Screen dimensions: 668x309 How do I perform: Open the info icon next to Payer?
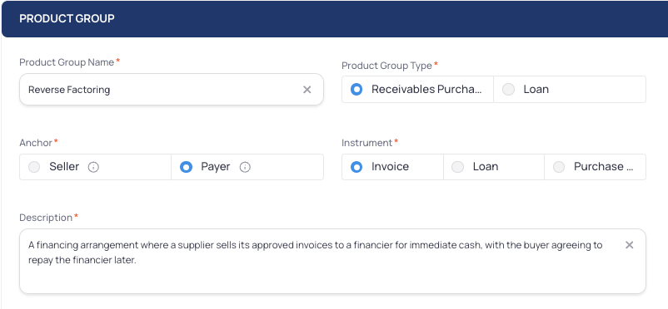[245, 167]
